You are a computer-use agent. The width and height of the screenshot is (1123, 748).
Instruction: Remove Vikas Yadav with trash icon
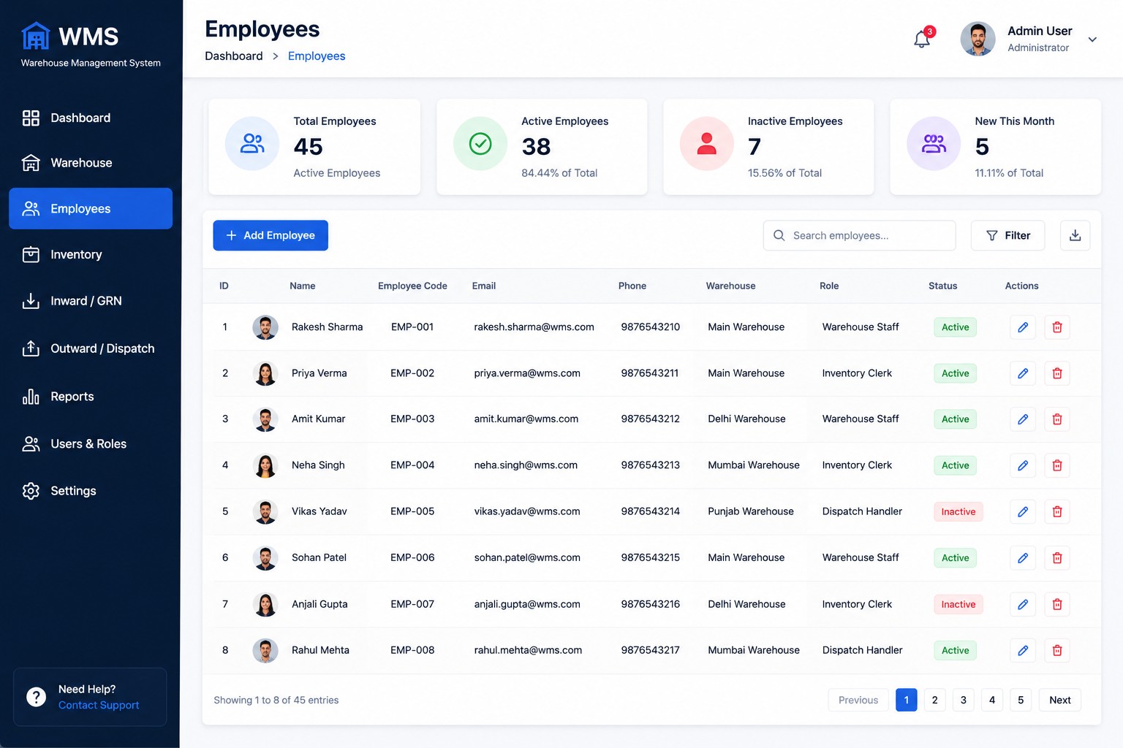pos(1057,511)
